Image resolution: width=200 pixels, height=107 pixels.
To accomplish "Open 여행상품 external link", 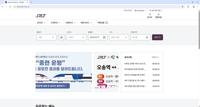I will pos(102,23).
